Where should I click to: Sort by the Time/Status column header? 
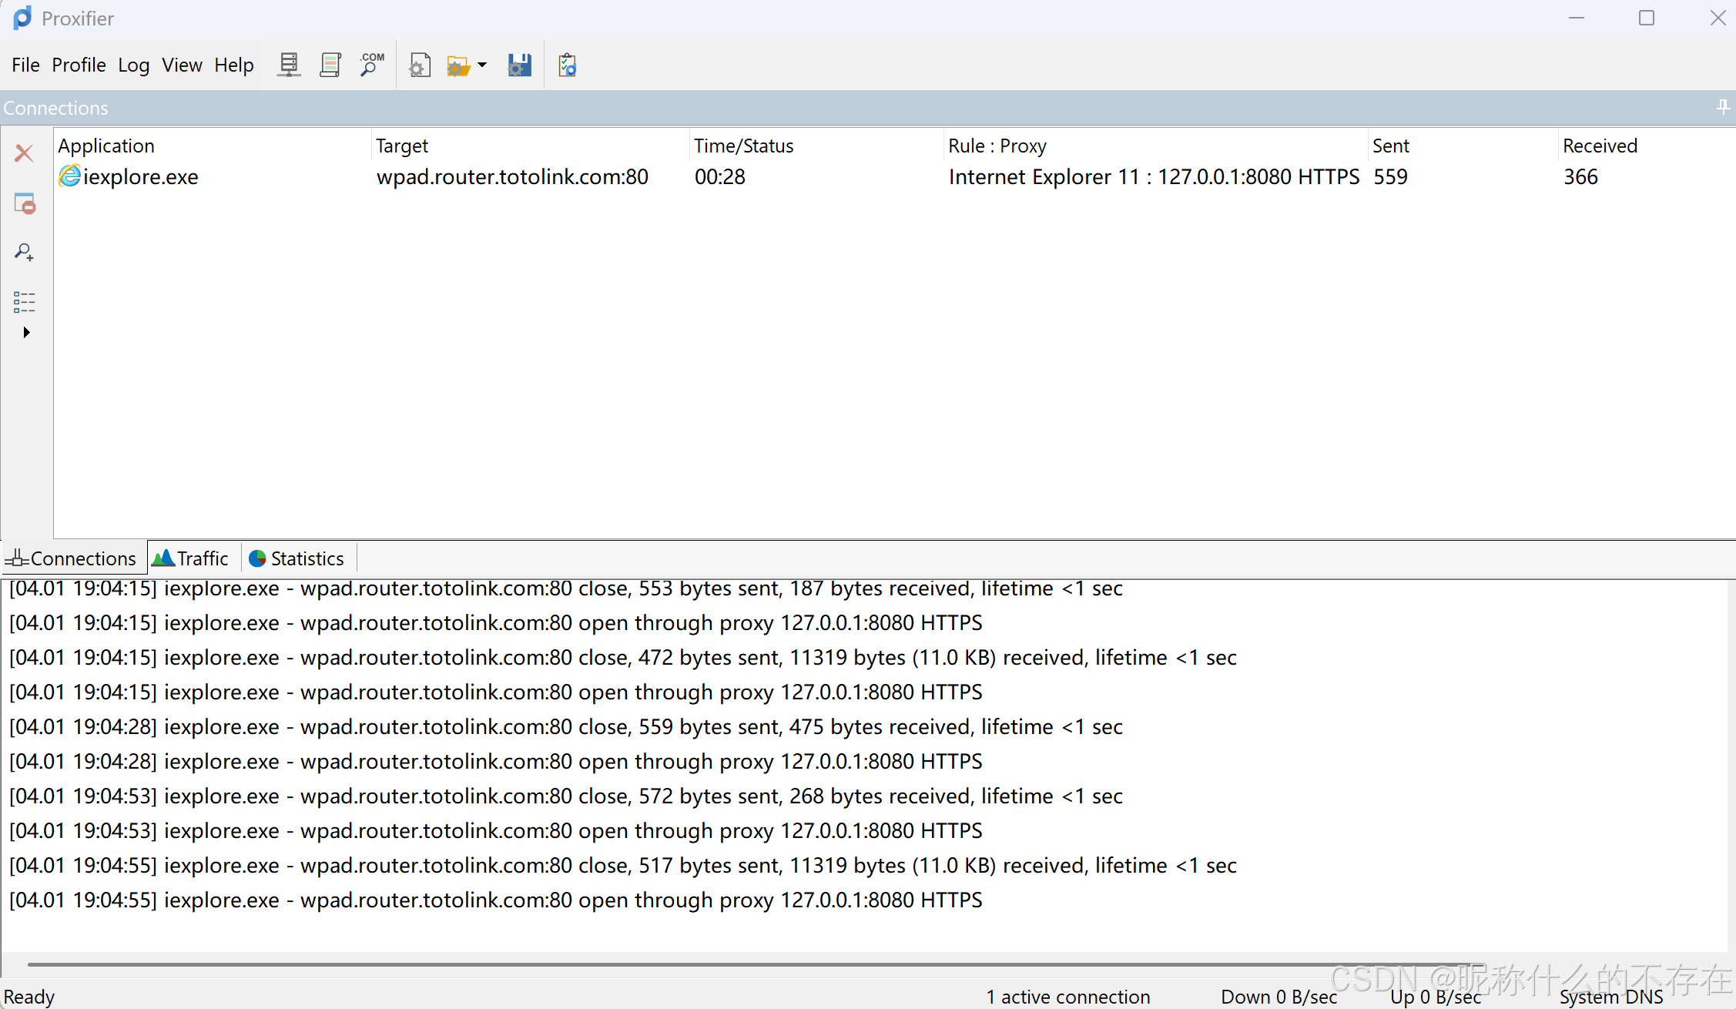pos(743,146)
